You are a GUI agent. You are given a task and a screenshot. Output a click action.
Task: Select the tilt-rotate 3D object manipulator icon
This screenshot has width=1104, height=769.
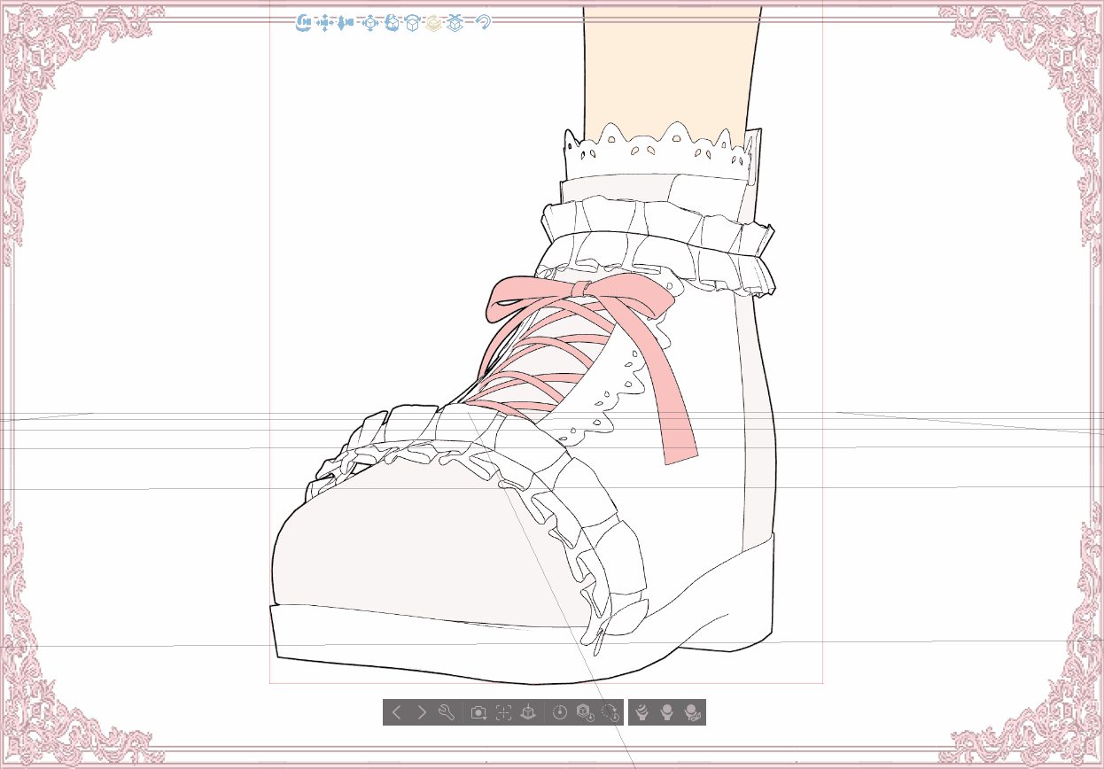pos(412,22)
